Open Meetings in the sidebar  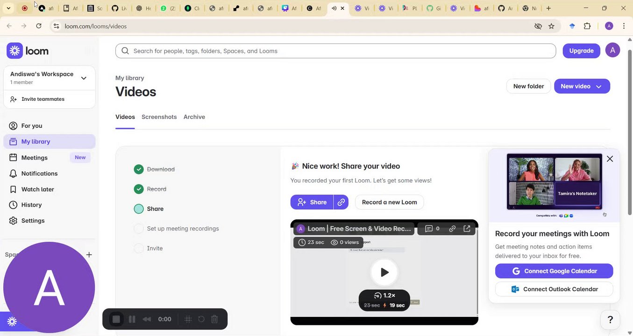tap(50, 157)
